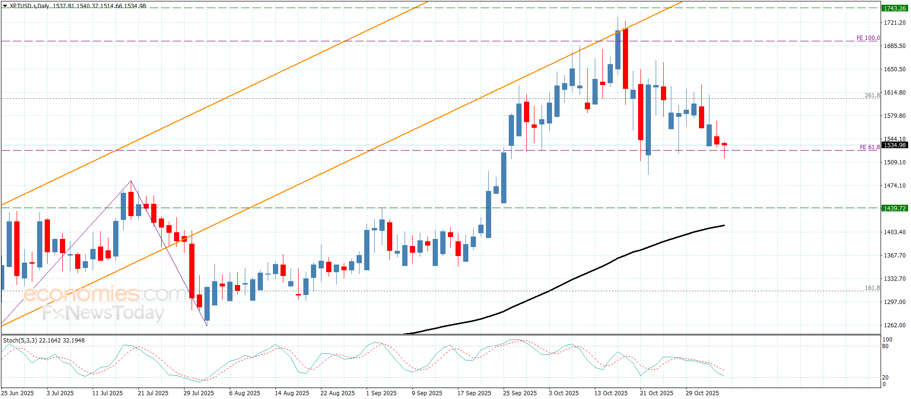911x399 pixels.
Task: Click the 1650.50 price axis value
Action: (x=894, y=69)
